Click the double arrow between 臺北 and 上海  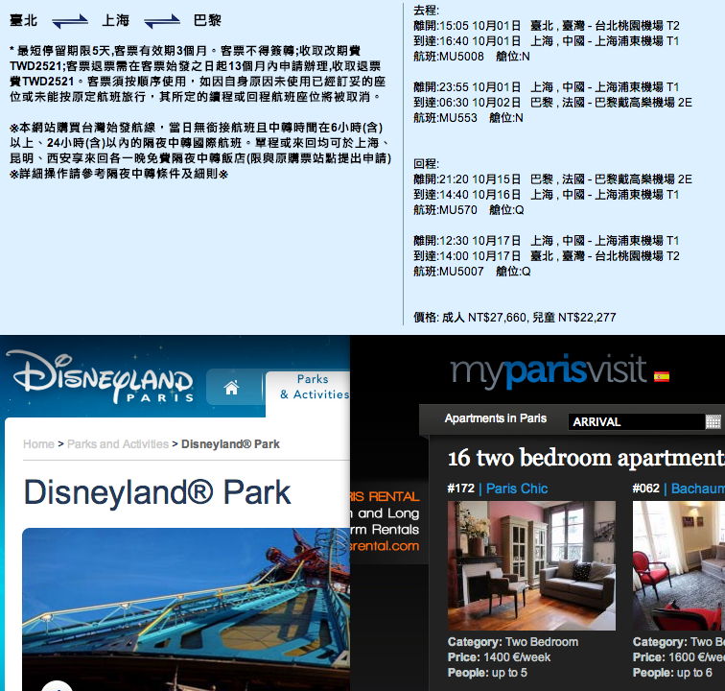[x=69, y=20]
